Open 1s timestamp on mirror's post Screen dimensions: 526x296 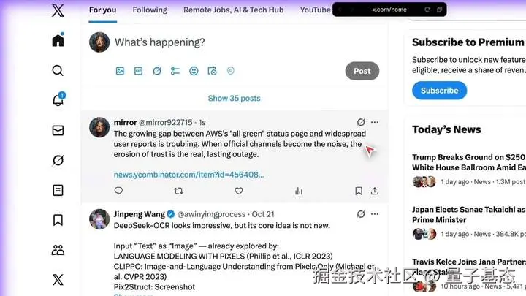pos(202,123)
